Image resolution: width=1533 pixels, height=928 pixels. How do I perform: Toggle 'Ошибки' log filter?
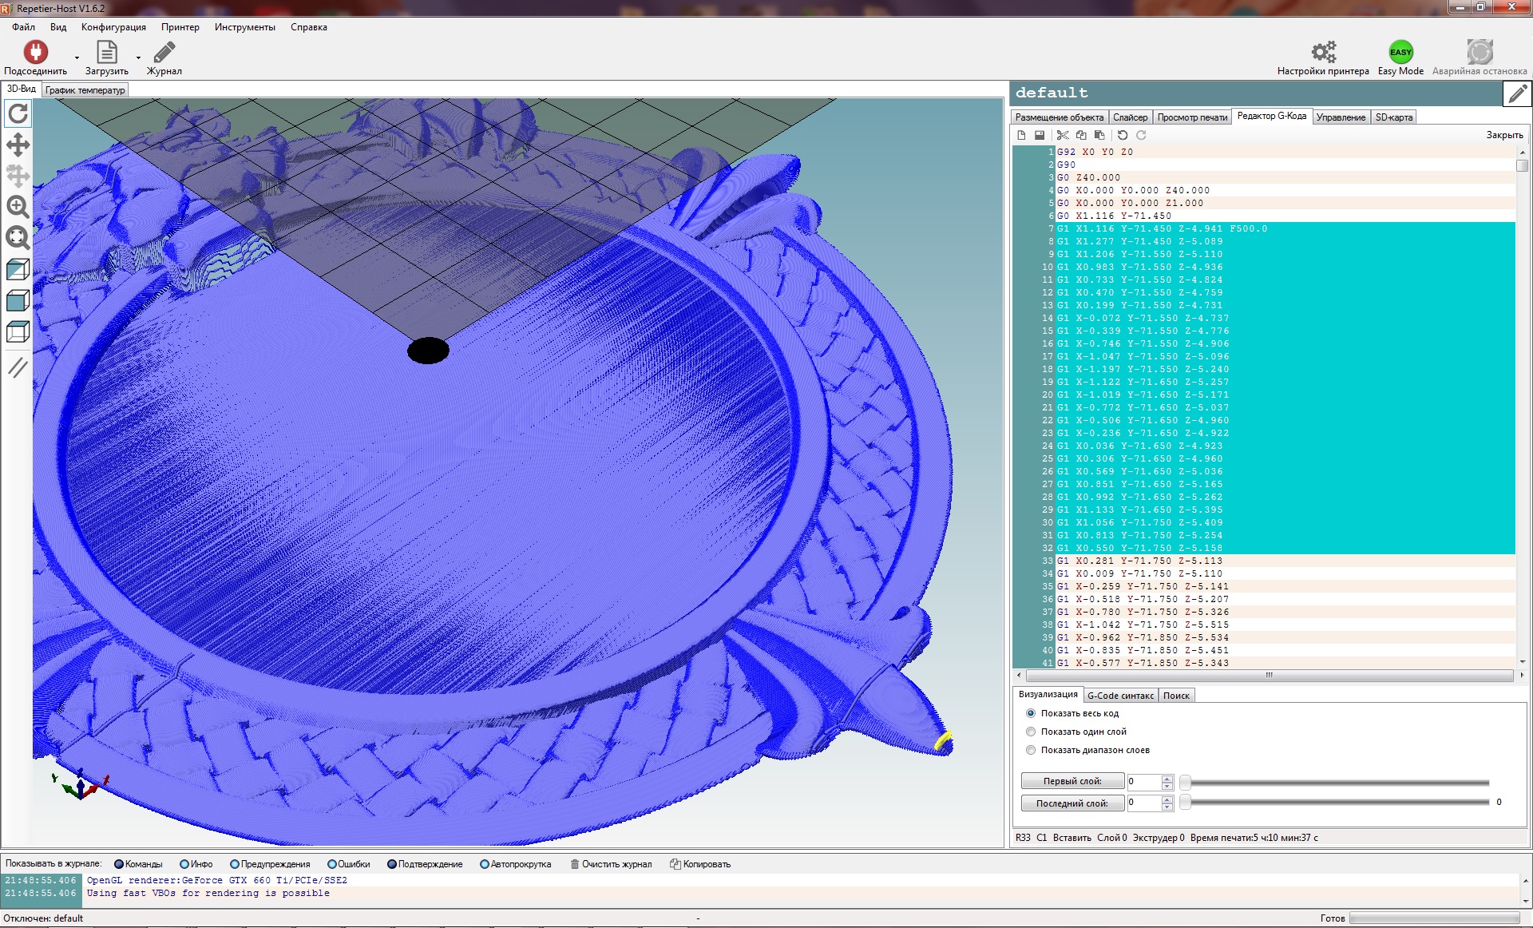[x=332, y=864]
